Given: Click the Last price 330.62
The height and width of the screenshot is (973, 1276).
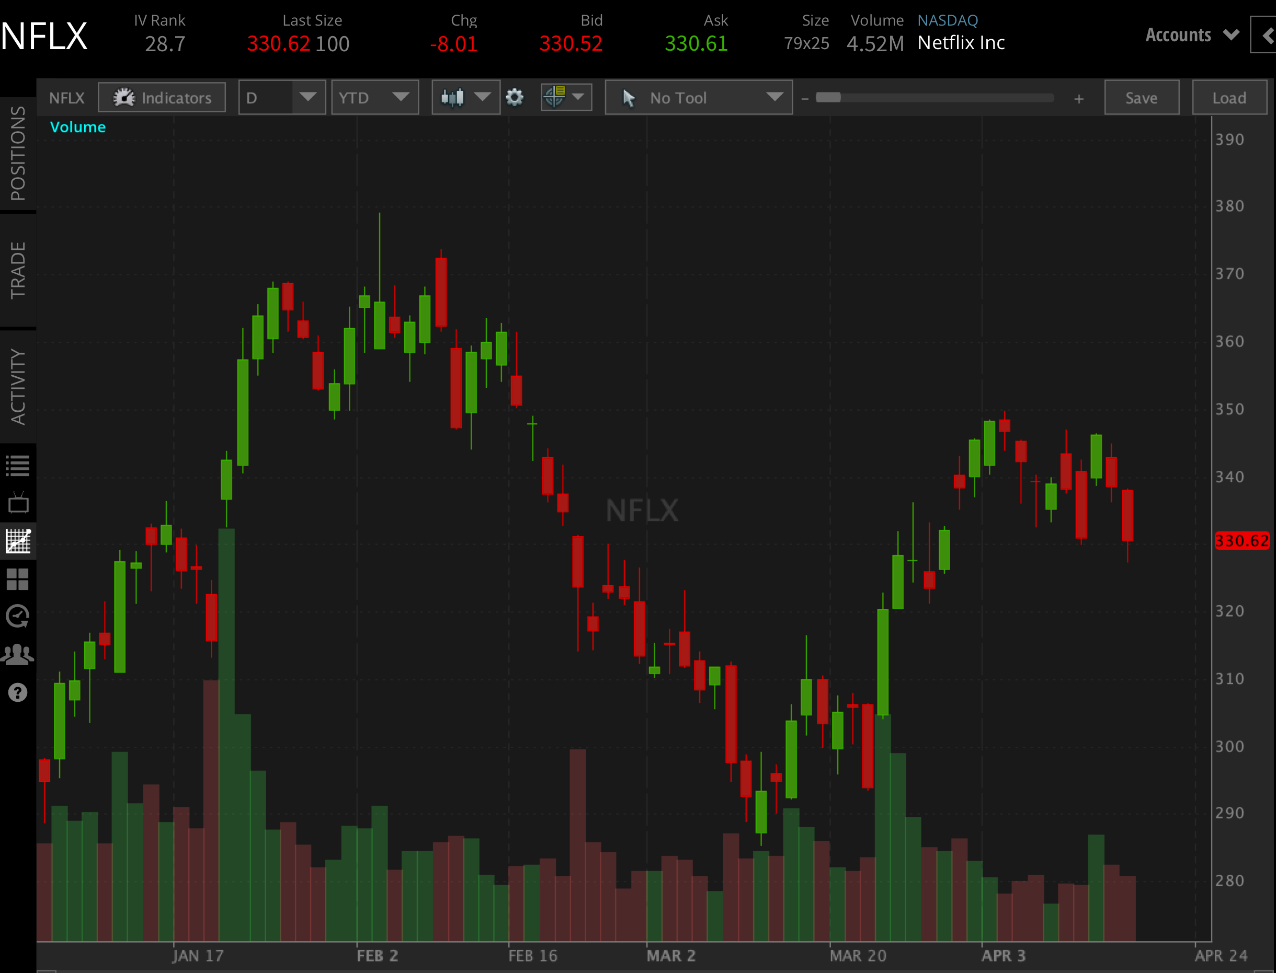Looking at the screenshot, I should click(278, 43).
